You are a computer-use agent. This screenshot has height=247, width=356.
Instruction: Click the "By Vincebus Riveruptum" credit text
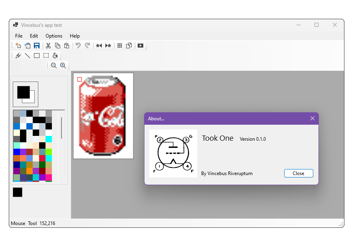click(x=227, y=173)
